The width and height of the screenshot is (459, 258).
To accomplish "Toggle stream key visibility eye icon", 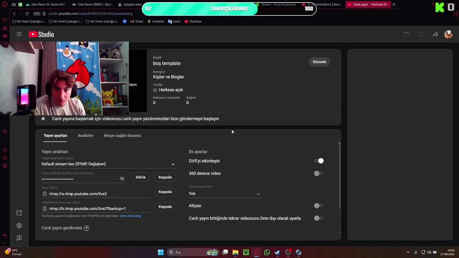I will pyautogui.click(x=122, y=178).
